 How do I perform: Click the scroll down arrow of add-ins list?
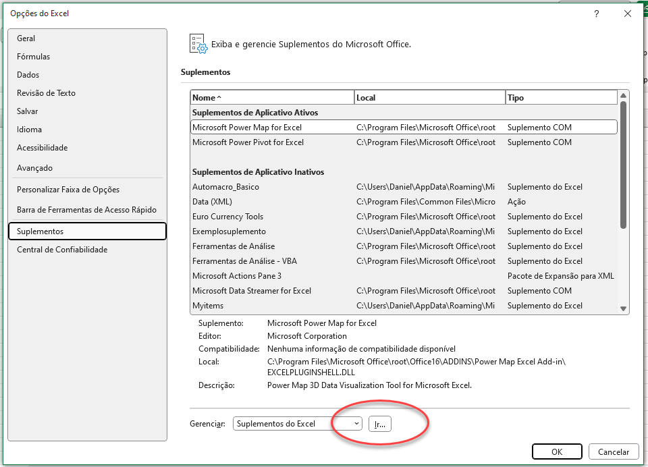[x=623, y=308]
